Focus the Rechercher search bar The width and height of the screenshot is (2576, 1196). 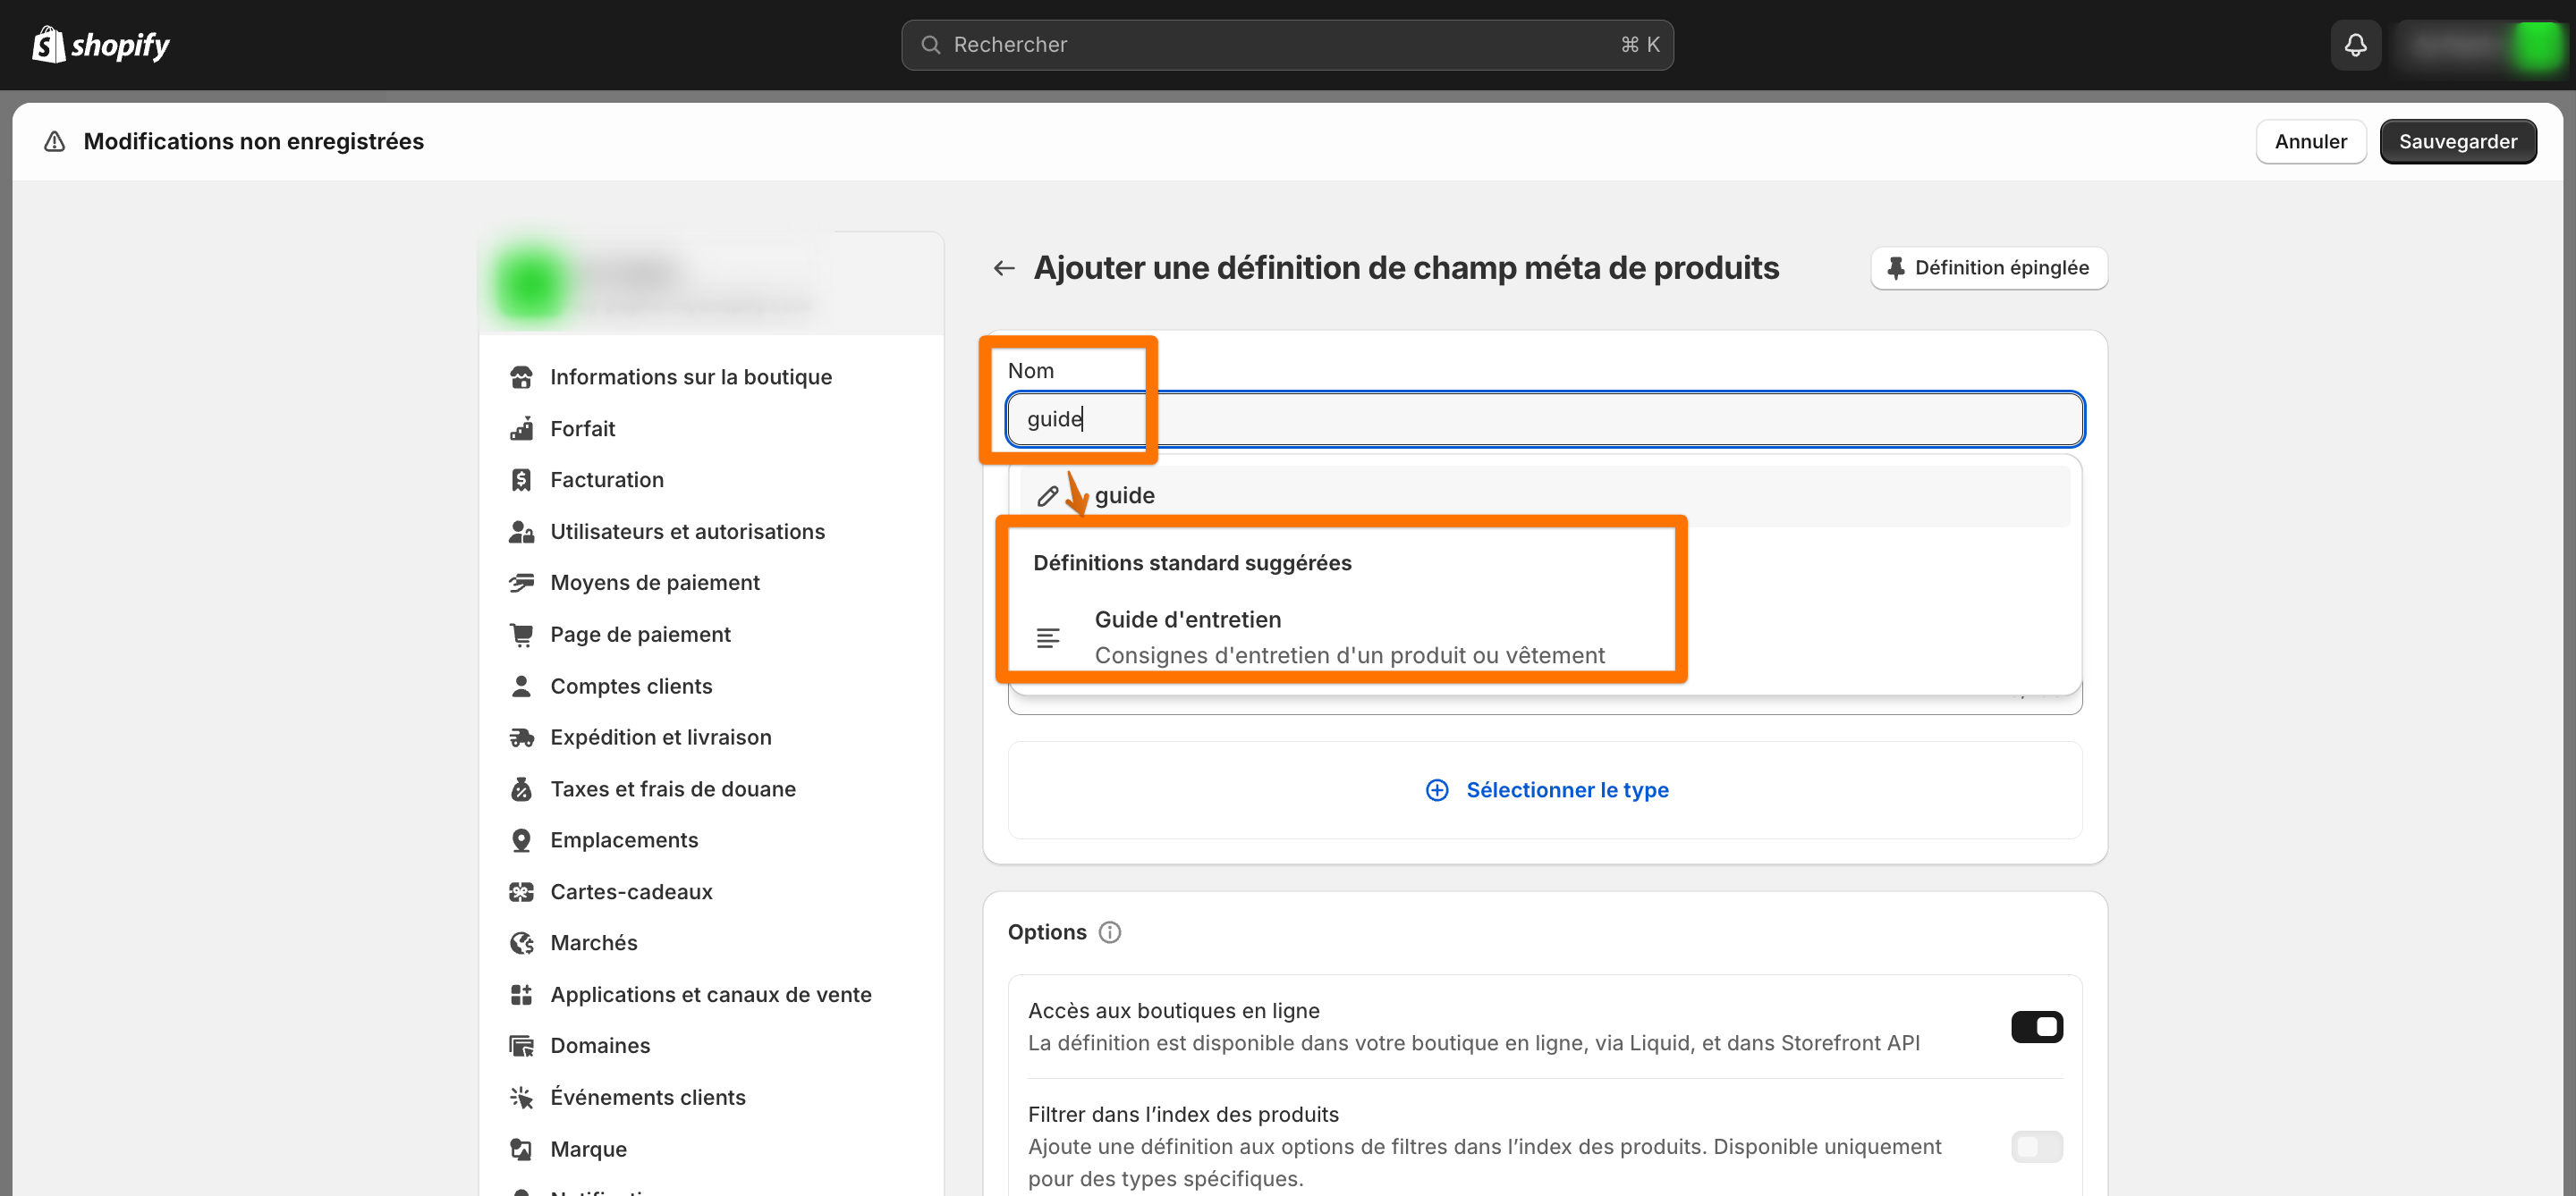pyautogui.click(x=1286, y=45)
